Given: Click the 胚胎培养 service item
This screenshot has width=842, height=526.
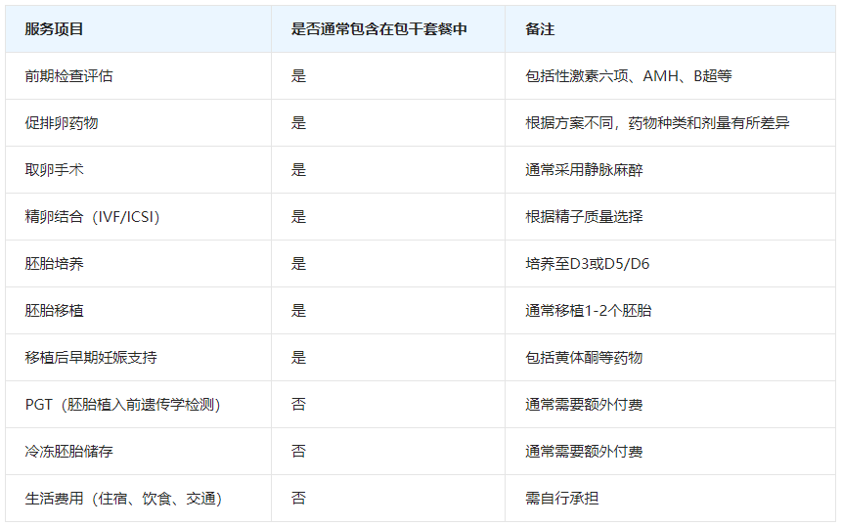Looking at the screenshot, I should pos(54,264).
